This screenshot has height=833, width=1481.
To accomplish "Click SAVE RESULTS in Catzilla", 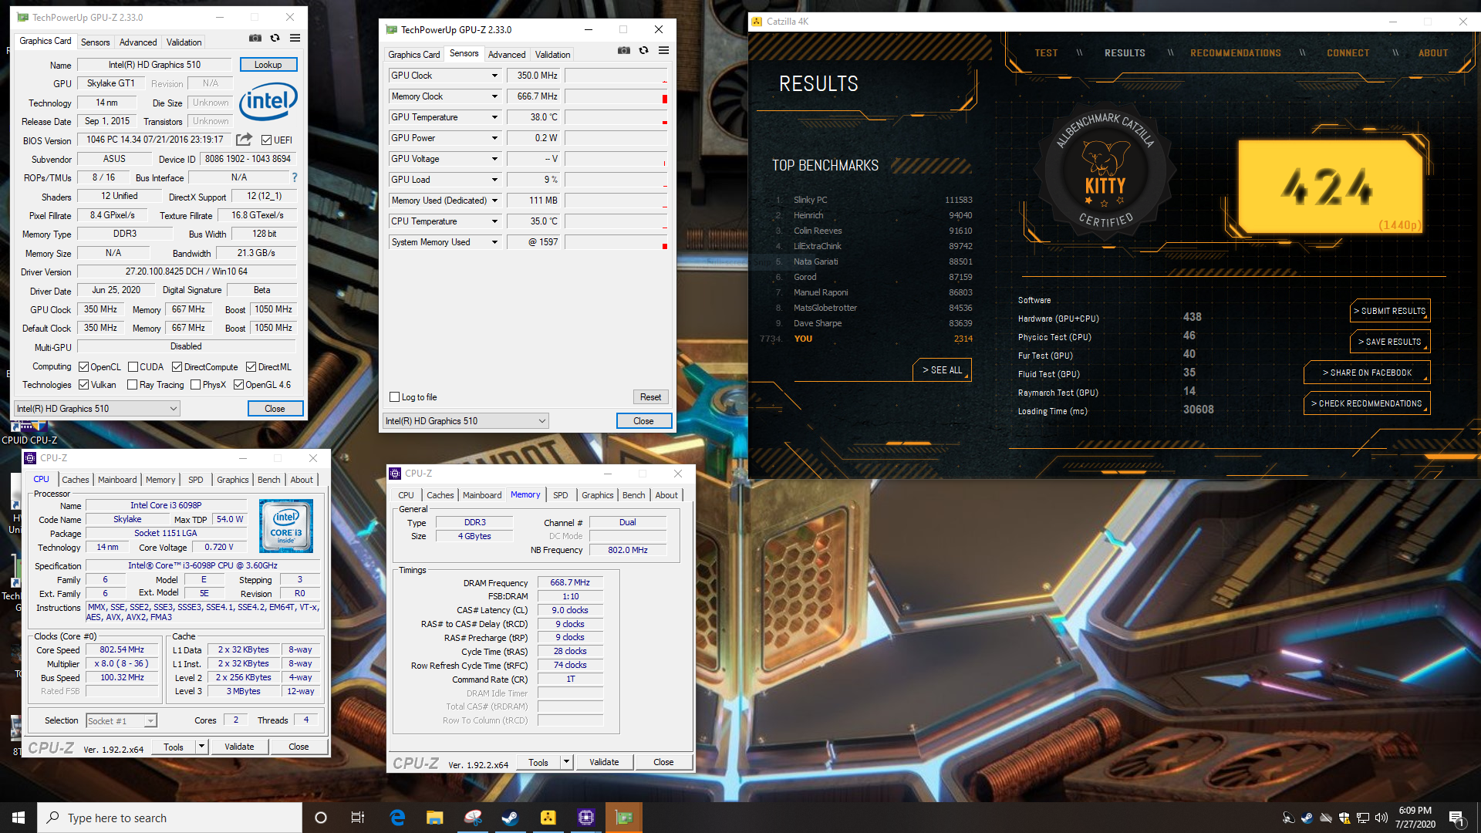I will coord(1392,342).
